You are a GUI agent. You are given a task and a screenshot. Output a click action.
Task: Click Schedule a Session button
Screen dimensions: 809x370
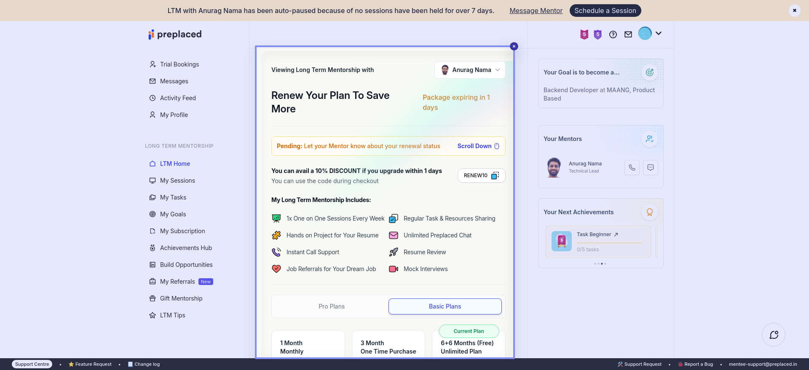605,11
